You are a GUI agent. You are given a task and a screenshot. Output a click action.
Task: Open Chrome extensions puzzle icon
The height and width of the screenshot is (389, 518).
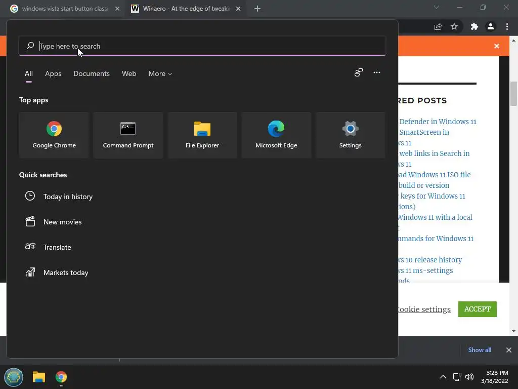474,26
